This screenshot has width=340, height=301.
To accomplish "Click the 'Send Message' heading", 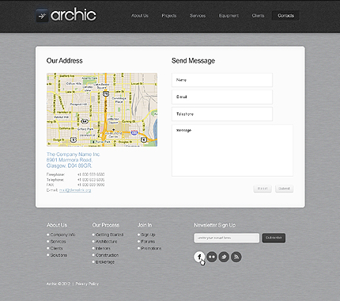I will point(193,61).
